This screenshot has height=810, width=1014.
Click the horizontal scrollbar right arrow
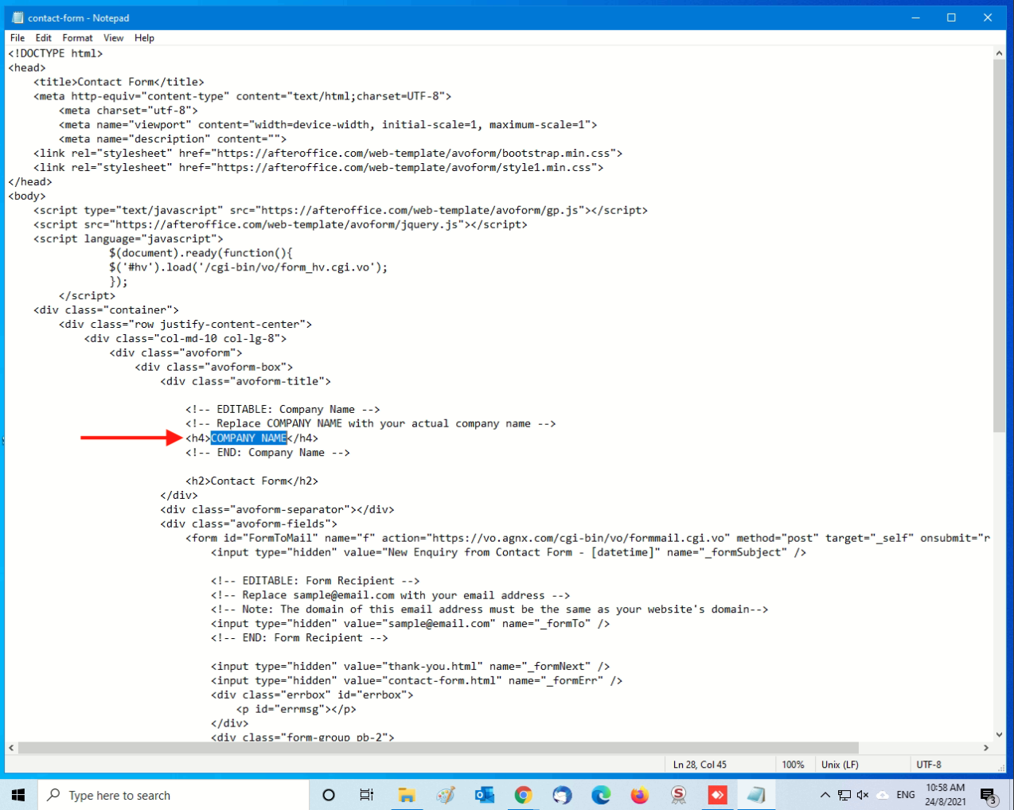click(986, 748)
